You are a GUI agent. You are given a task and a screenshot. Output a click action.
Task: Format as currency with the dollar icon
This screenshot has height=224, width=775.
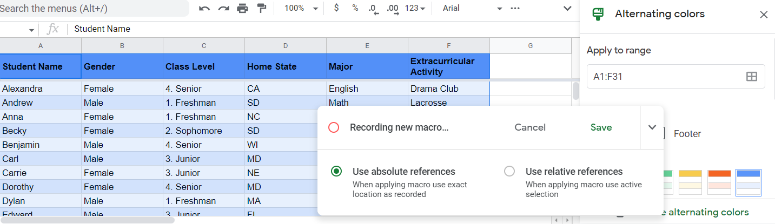pos(336,8)
